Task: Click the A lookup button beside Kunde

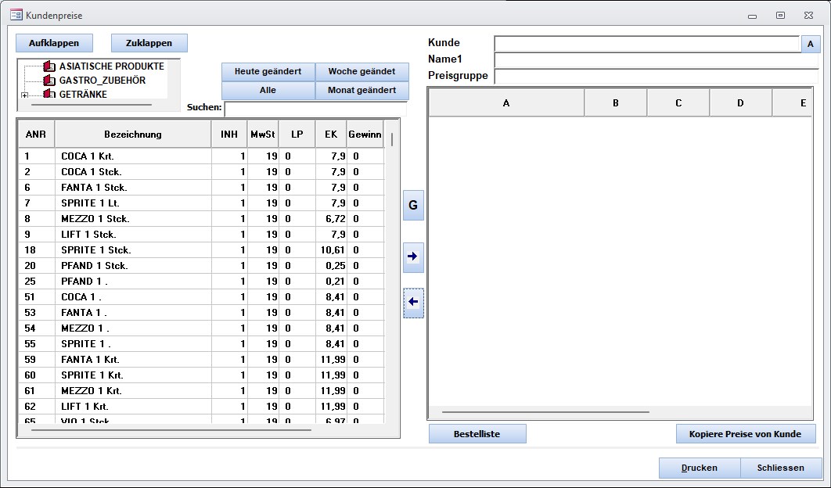Action: coord(811,45)
